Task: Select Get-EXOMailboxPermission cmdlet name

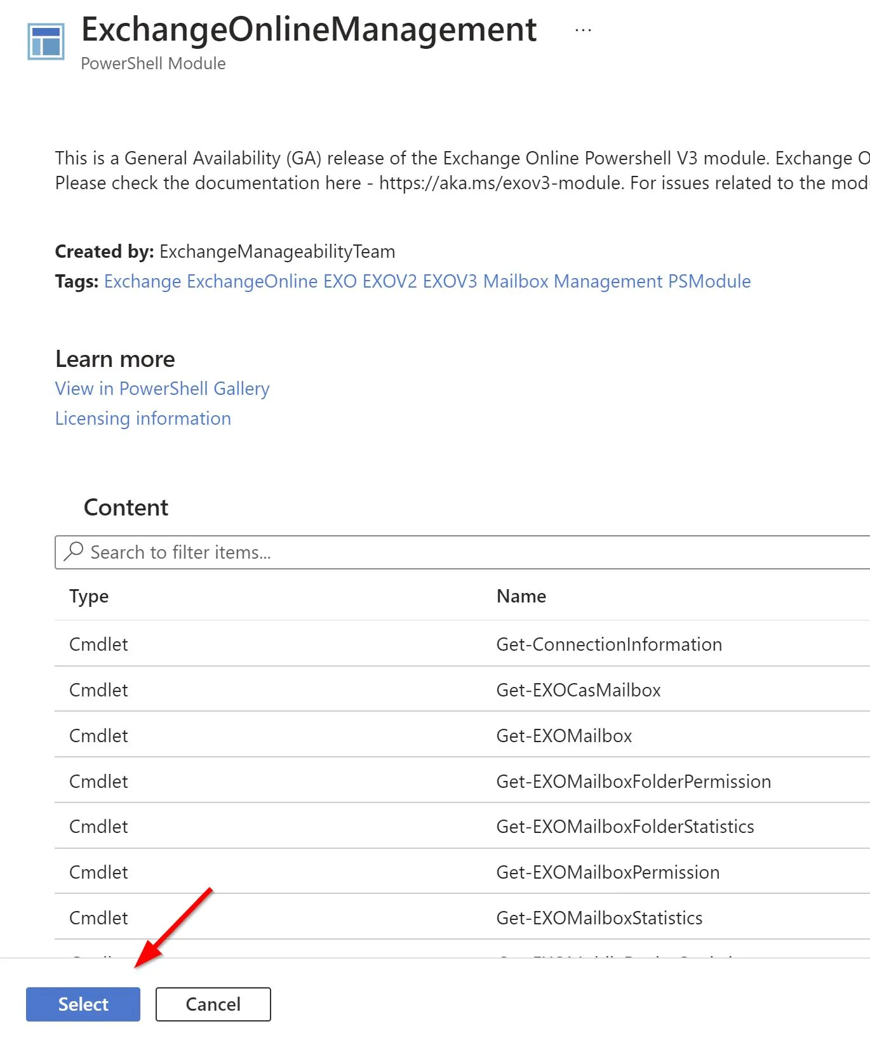Action: click(x=608, y=872)
